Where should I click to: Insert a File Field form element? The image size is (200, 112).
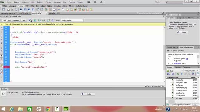[x=50, y=10]
